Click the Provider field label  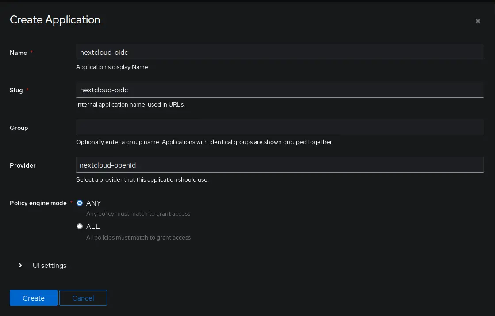[x=23, y=165]
